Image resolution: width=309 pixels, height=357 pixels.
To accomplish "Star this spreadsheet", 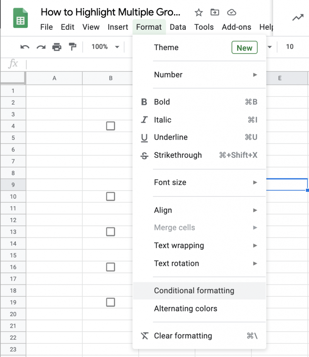I will (x=199, y=12).
